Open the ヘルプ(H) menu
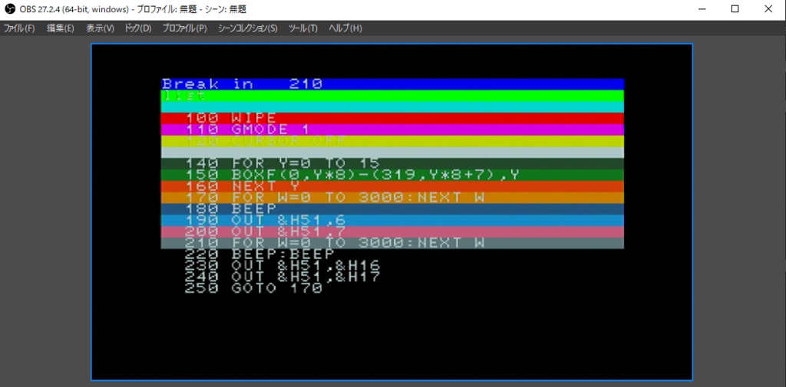The height and width of the screenshot is (387, 786). pos(345,28)
